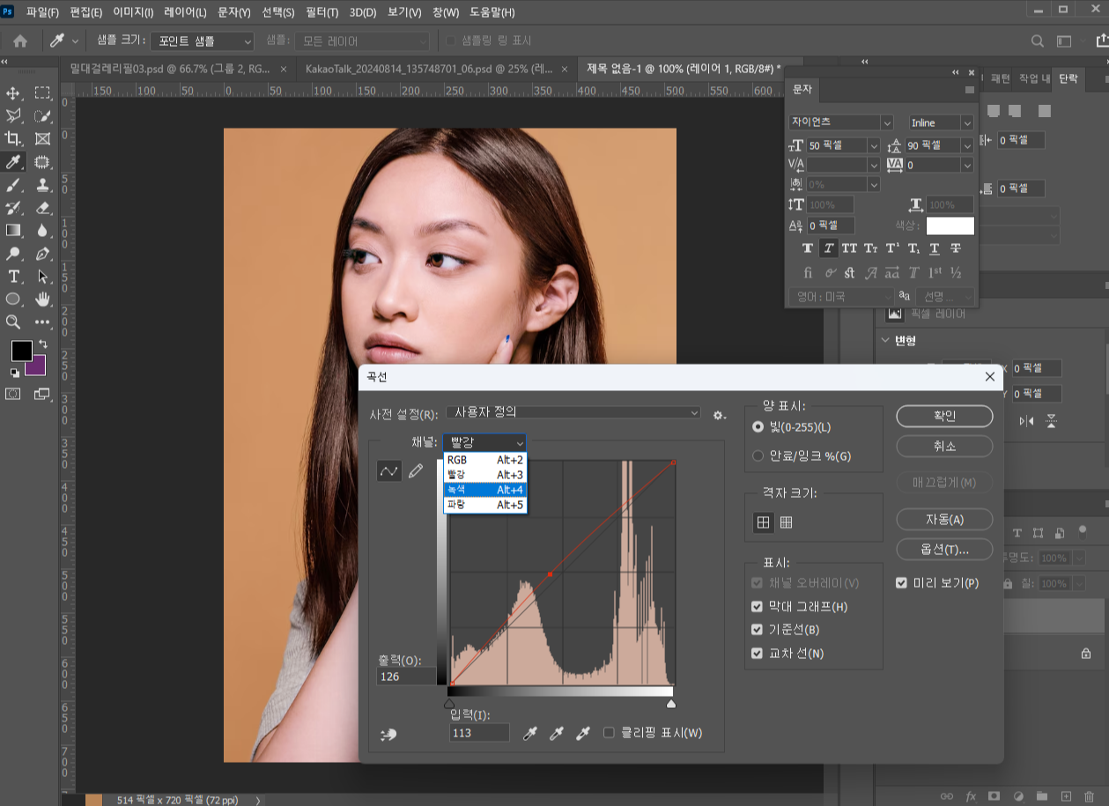Viewport: 1109px width, 806px height.
Task: Select the Crop tool in the toolbar
Action: click(x=13, y=139)
